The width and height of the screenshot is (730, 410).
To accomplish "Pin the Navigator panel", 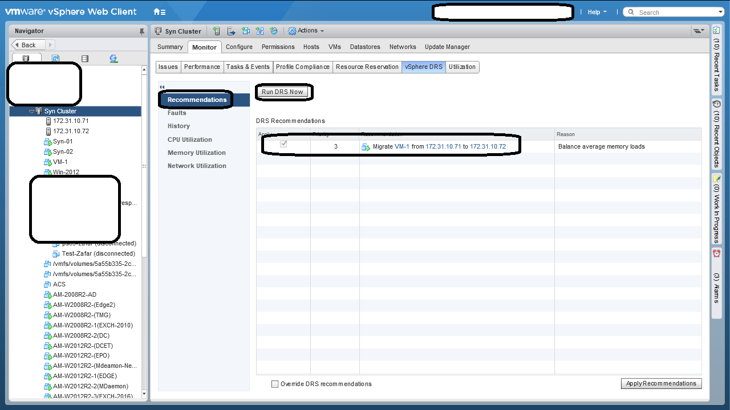I will coord(142,32).
